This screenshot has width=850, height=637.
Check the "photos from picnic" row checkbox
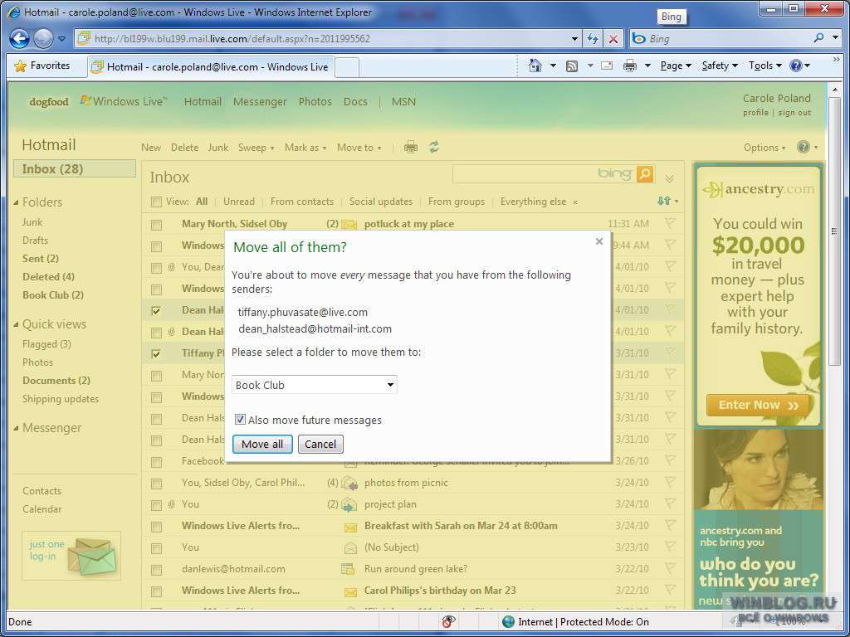tap(157, 484)
